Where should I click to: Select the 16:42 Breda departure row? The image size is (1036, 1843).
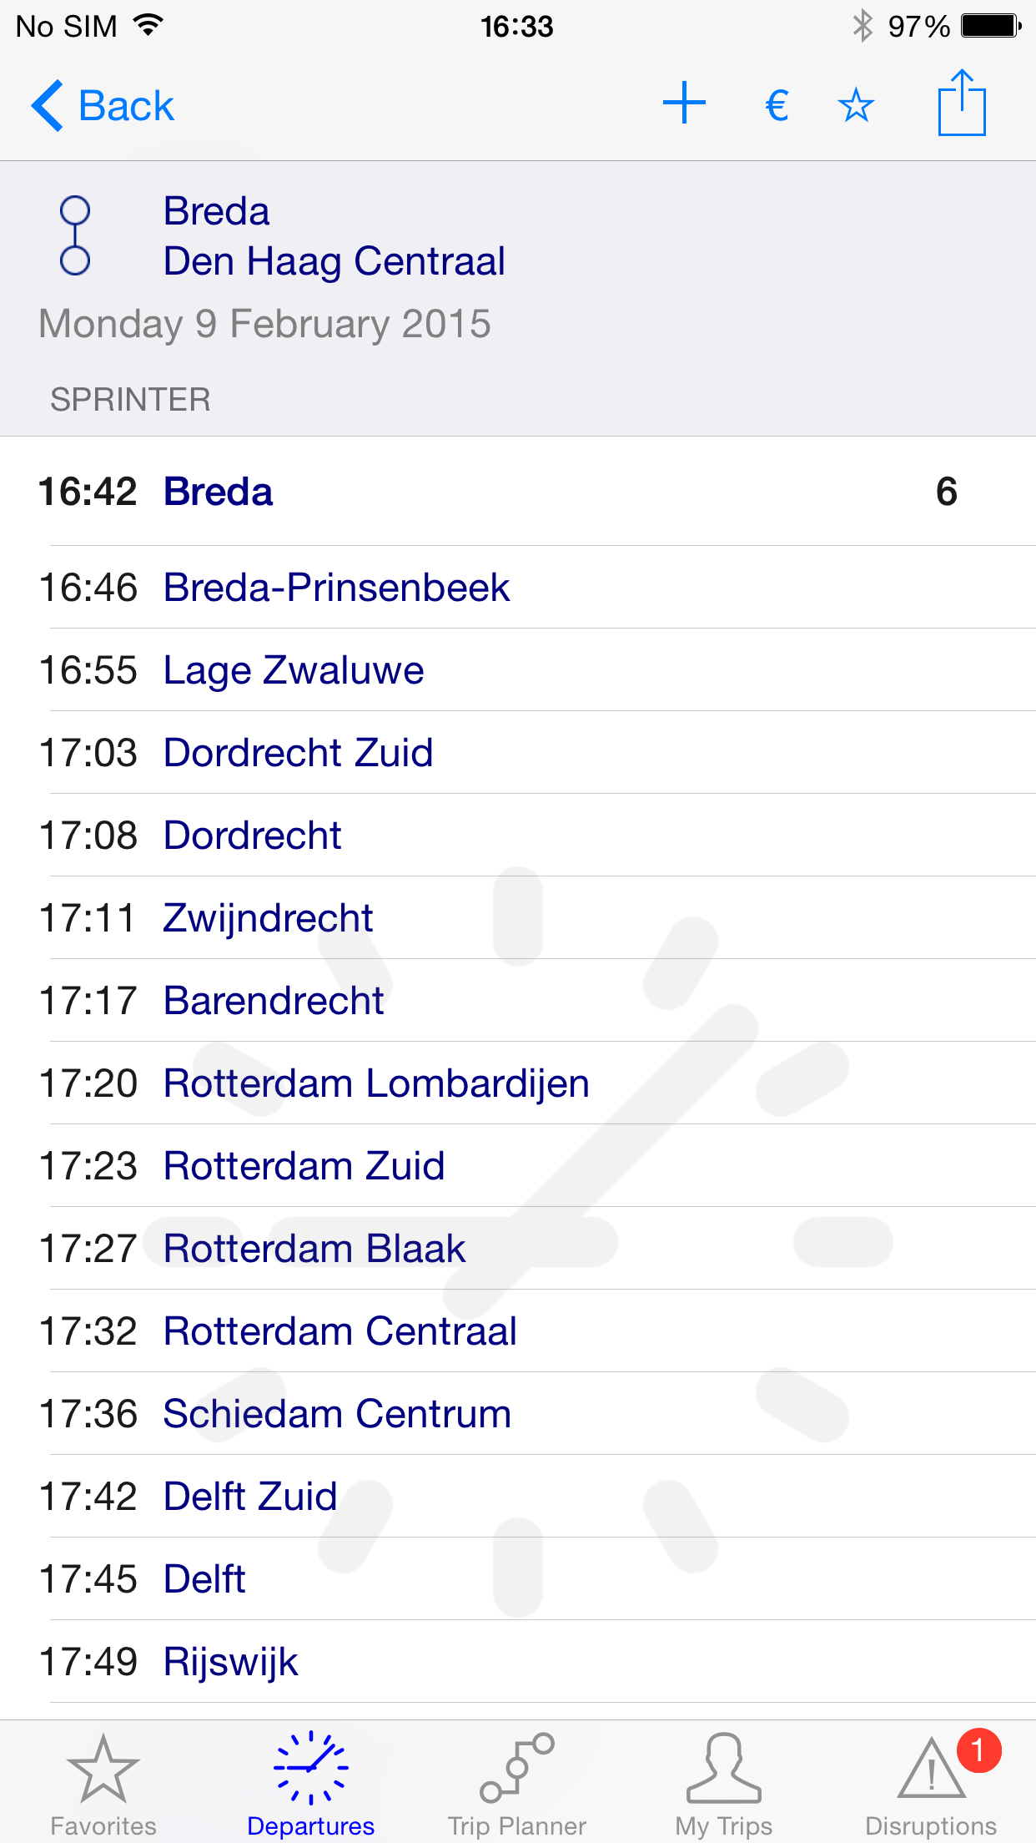point(517,492)
